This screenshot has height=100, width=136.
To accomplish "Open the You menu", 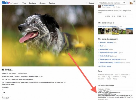I will coord(24,3).
